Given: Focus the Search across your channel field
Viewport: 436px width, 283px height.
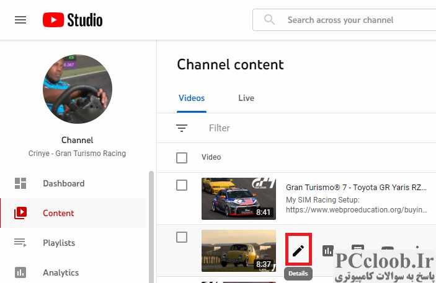Looking at the screenshot, I should (344, 20).
